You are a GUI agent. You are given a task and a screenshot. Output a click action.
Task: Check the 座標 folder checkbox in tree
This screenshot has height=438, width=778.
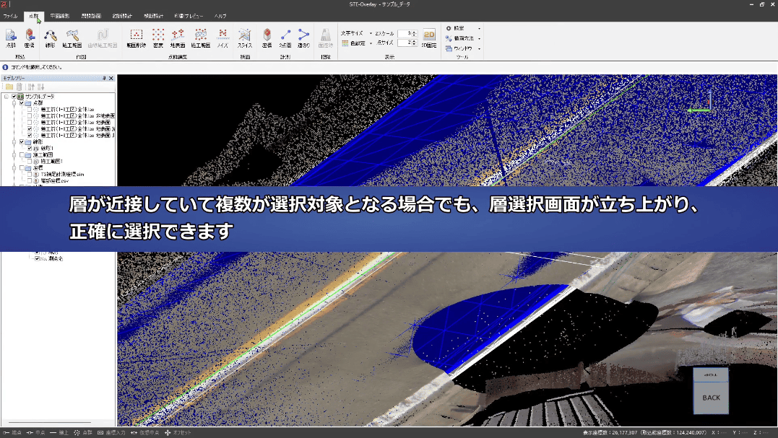point(22,168)
